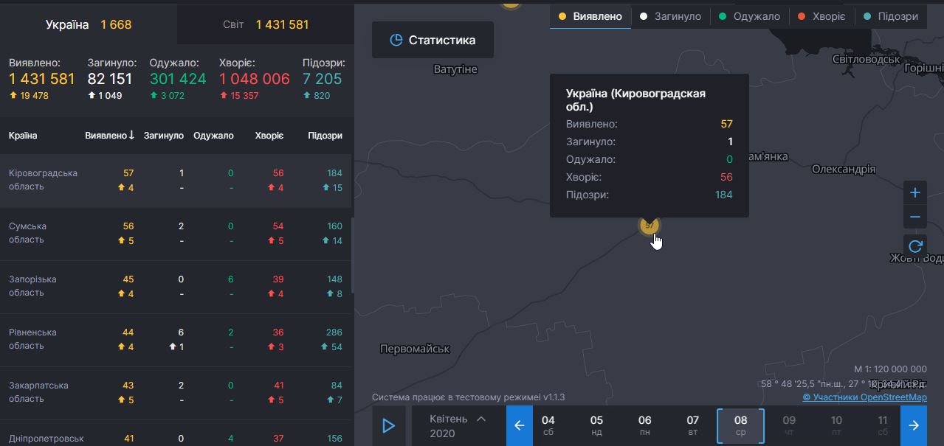Click the Підозри total 7 205

[323, 79]
